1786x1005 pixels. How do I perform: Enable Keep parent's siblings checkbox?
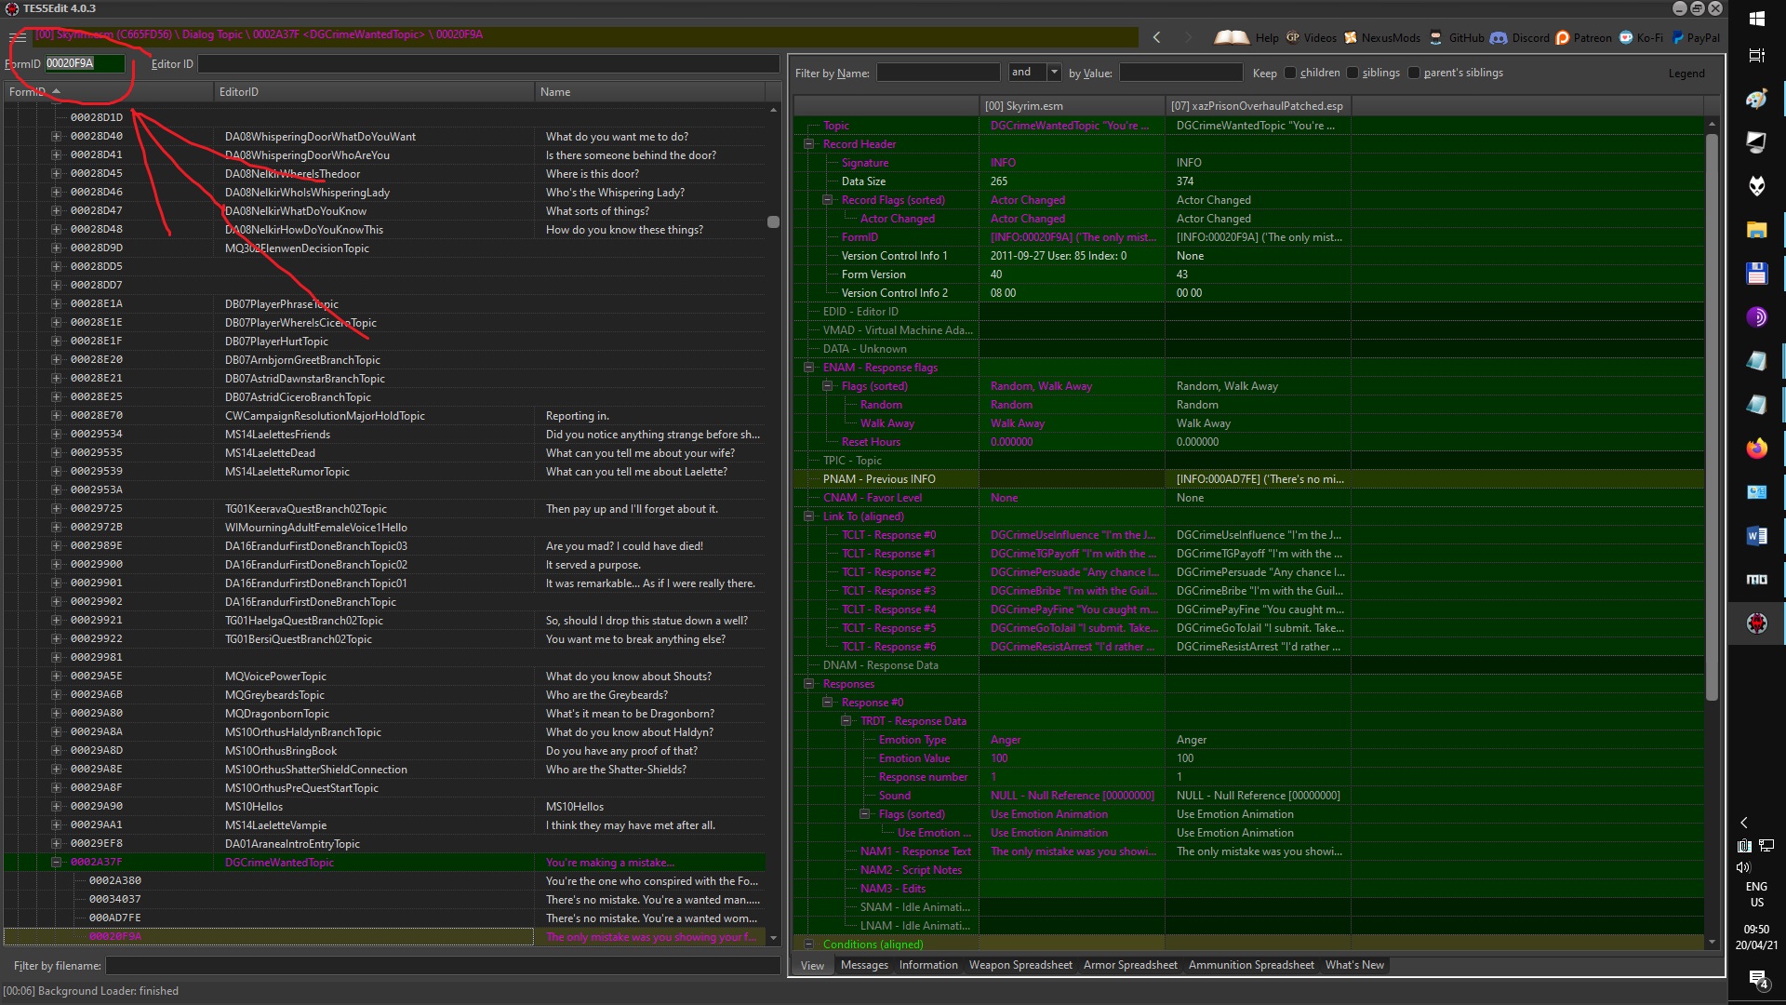tap(1414, 73)
